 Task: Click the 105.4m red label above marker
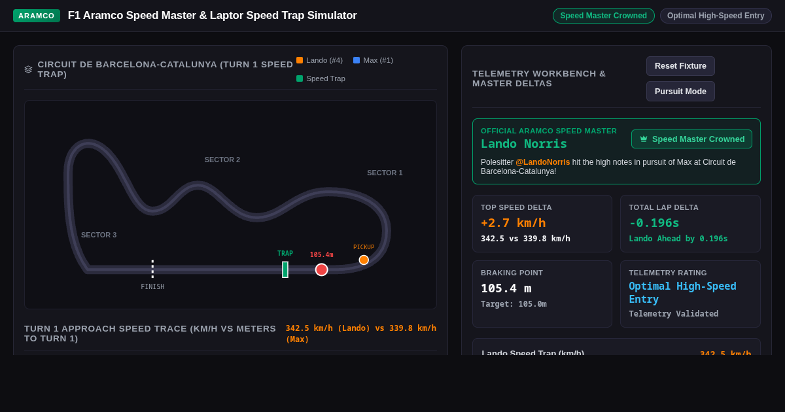click(321, 255)
